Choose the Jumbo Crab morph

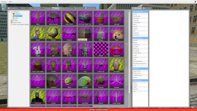[x=101, y=65]
